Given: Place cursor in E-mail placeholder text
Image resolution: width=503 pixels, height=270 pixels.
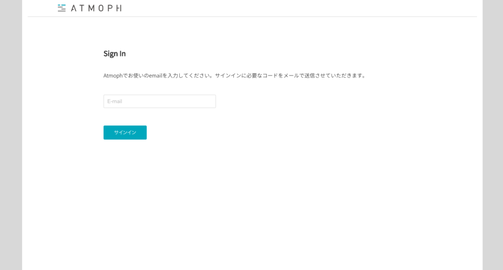Looking at the screenshot, I should [x=114, y=101].
